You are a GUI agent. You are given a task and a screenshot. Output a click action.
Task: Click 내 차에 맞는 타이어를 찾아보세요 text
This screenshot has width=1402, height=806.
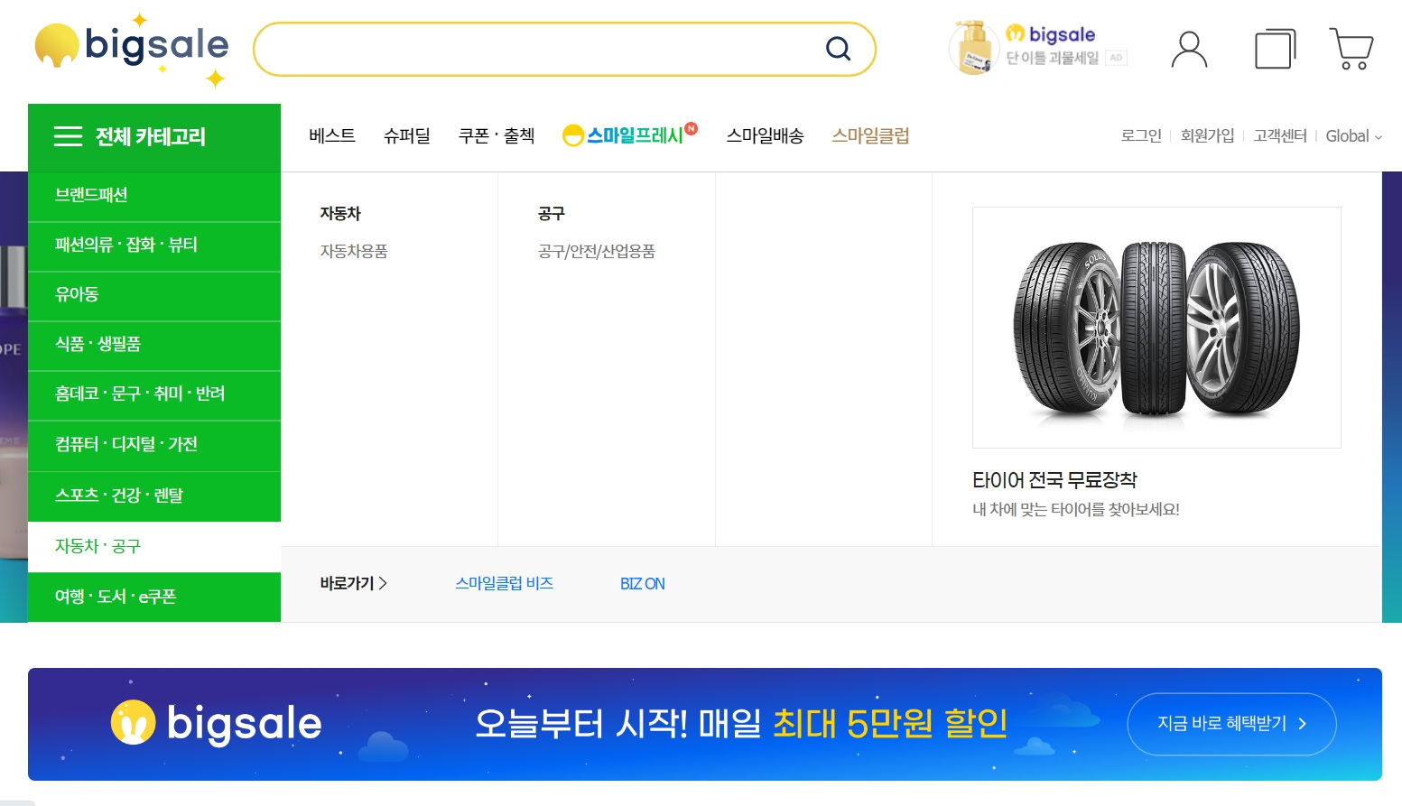point(1076,510)
